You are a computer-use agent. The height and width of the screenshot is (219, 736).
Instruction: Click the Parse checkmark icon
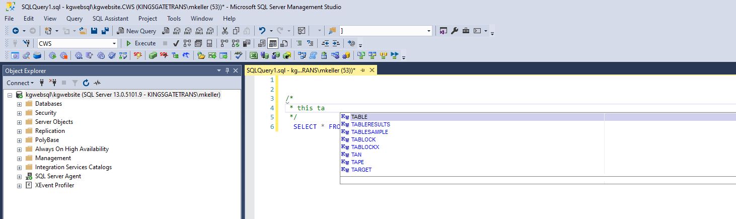pos(176,43)
